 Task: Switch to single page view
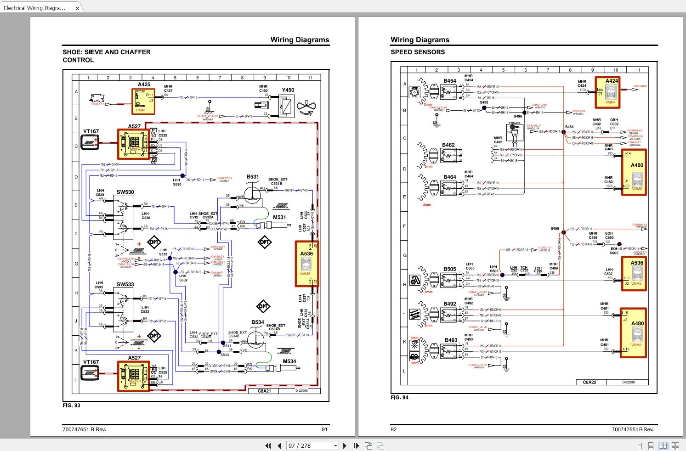(x=639, y=445)
